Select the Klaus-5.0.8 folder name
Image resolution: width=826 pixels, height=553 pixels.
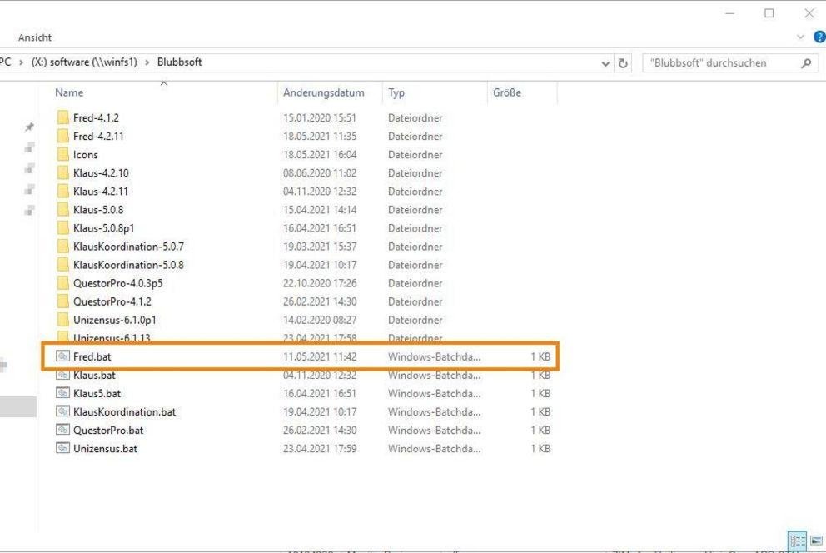point(98,210)
